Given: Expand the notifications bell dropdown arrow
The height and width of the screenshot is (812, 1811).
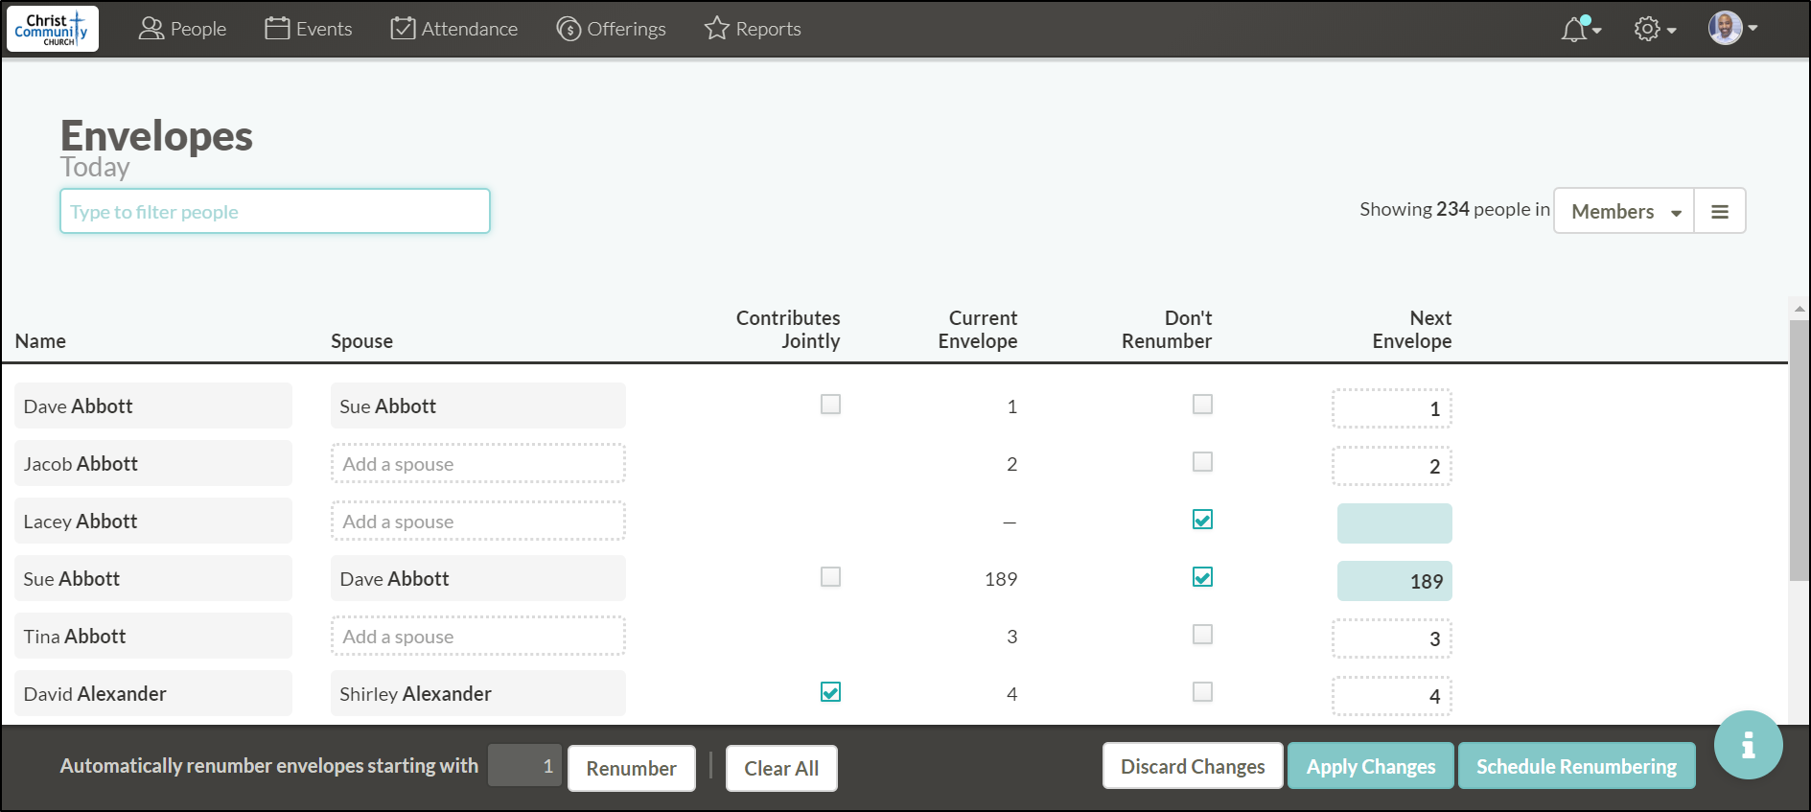Looking at the screenshot, I should coord(1597,31).
